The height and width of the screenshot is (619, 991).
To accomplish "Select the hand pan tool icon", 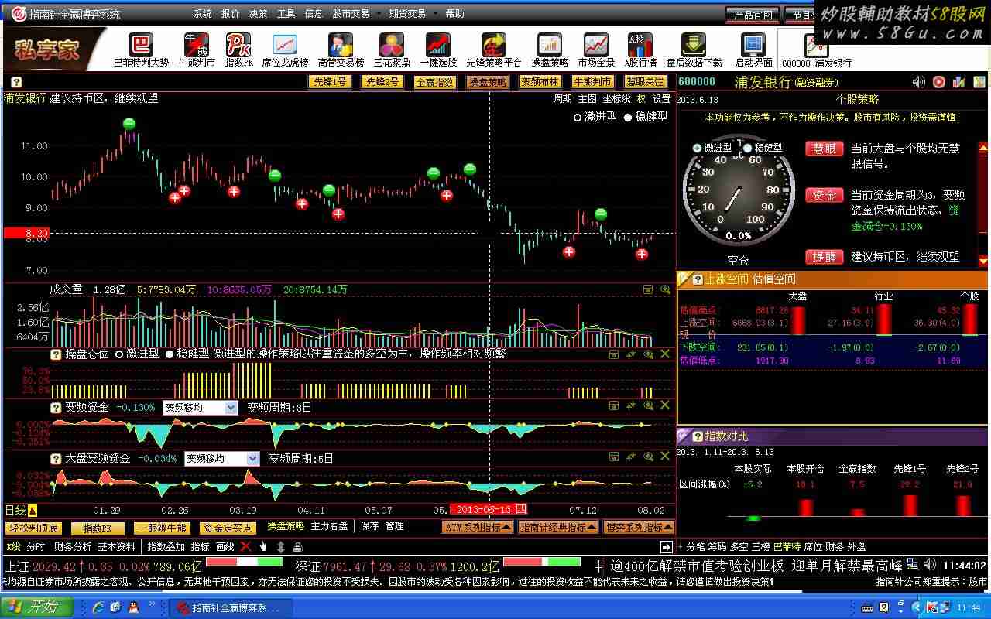I will click(x=263, y=546).
